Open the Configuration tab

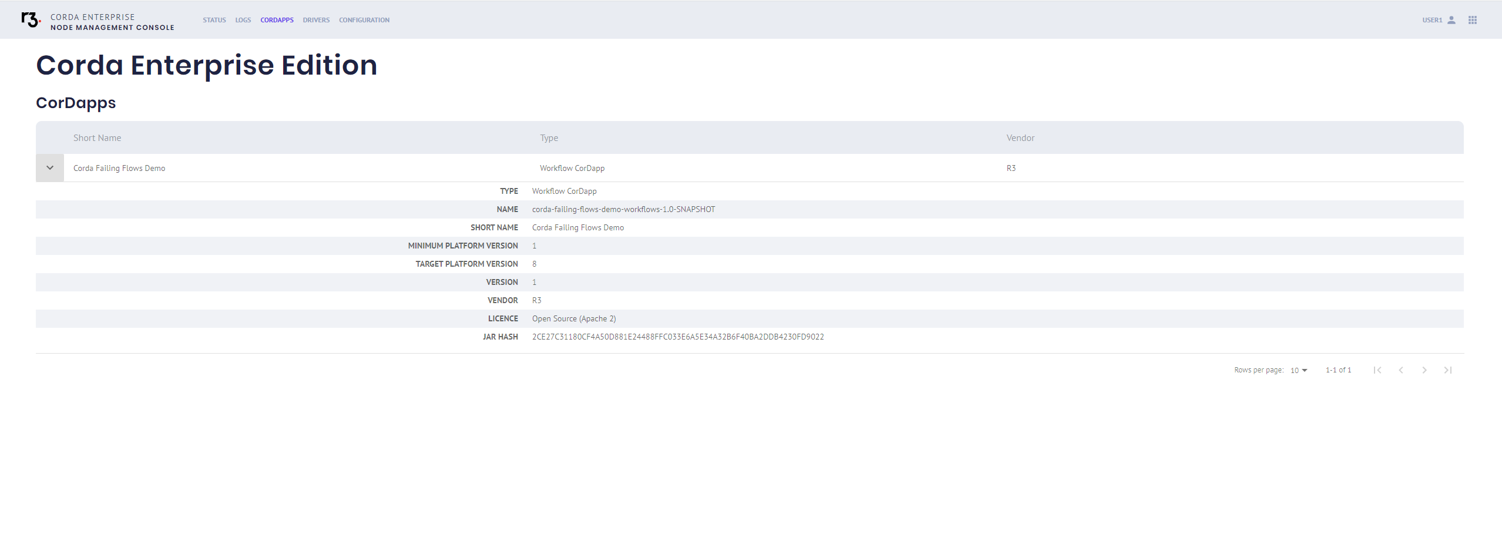(364, 20)
